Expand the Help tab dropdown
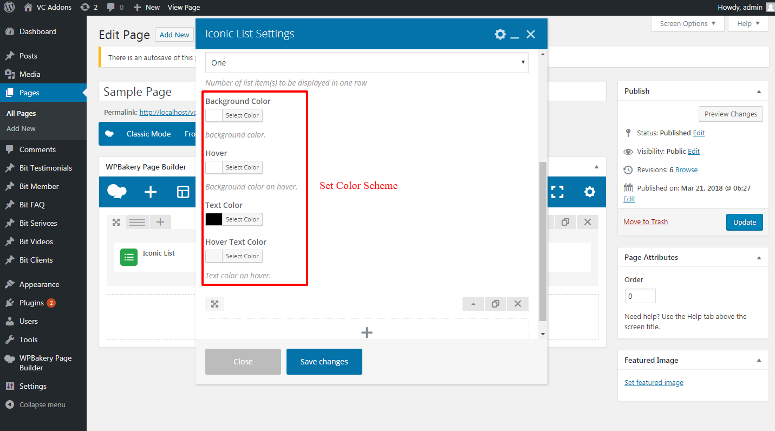Image resolution: width=775 pixels, height=431 pixels. [x=748, y=23]
